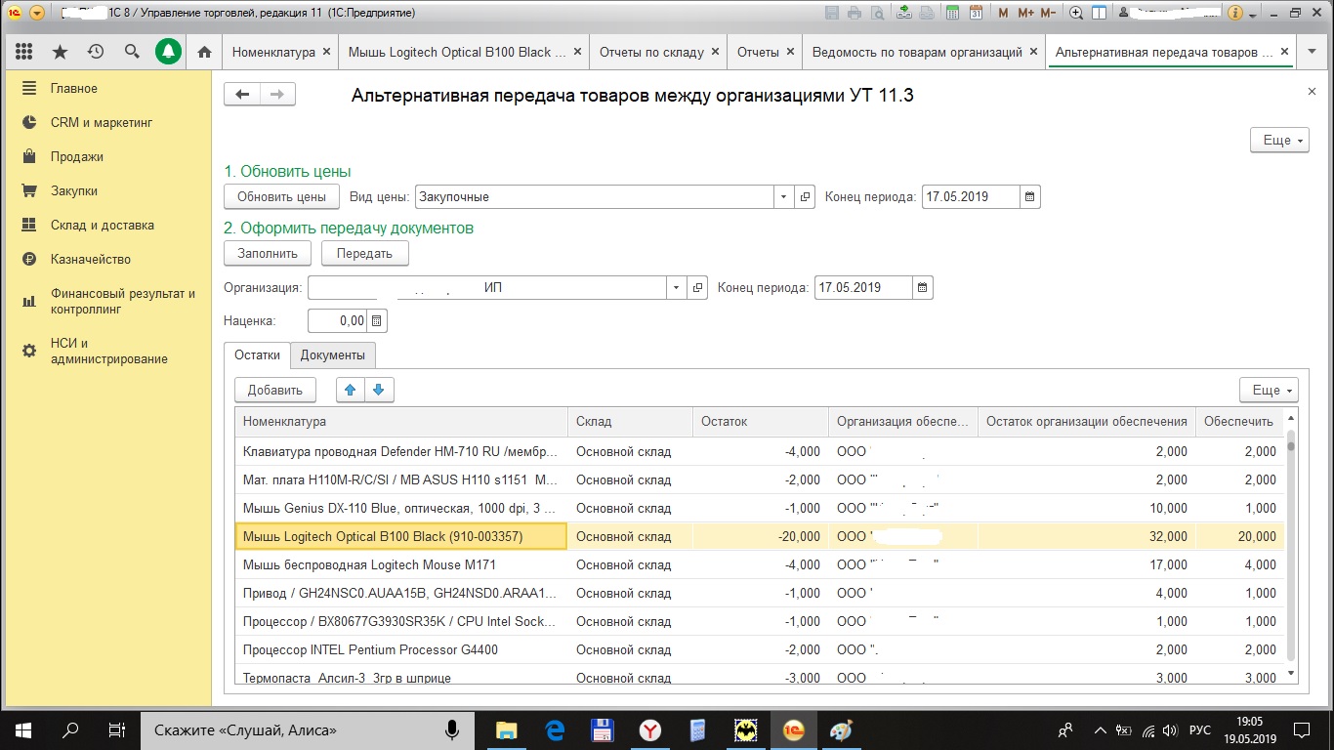Select the Остатки tab

coord(258,354)
